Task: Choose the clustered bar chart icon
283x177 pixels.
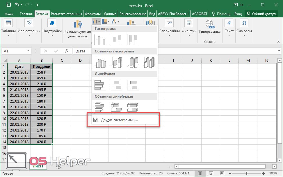Action: tap(100, 85)
